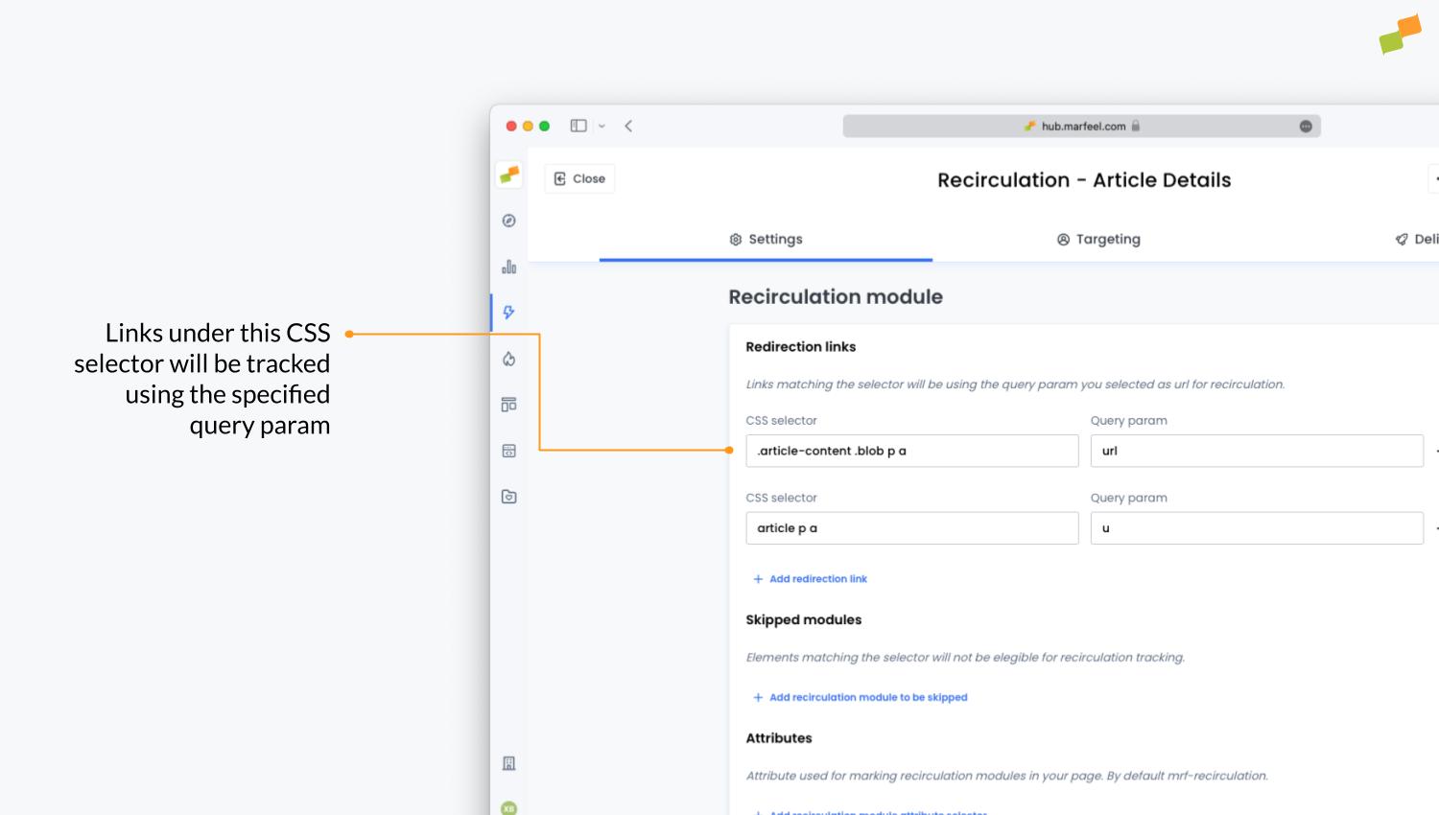The height and width of the screenshot is (815, 1439).
Task: Click the Close button
Action: [x=579, y=177]
